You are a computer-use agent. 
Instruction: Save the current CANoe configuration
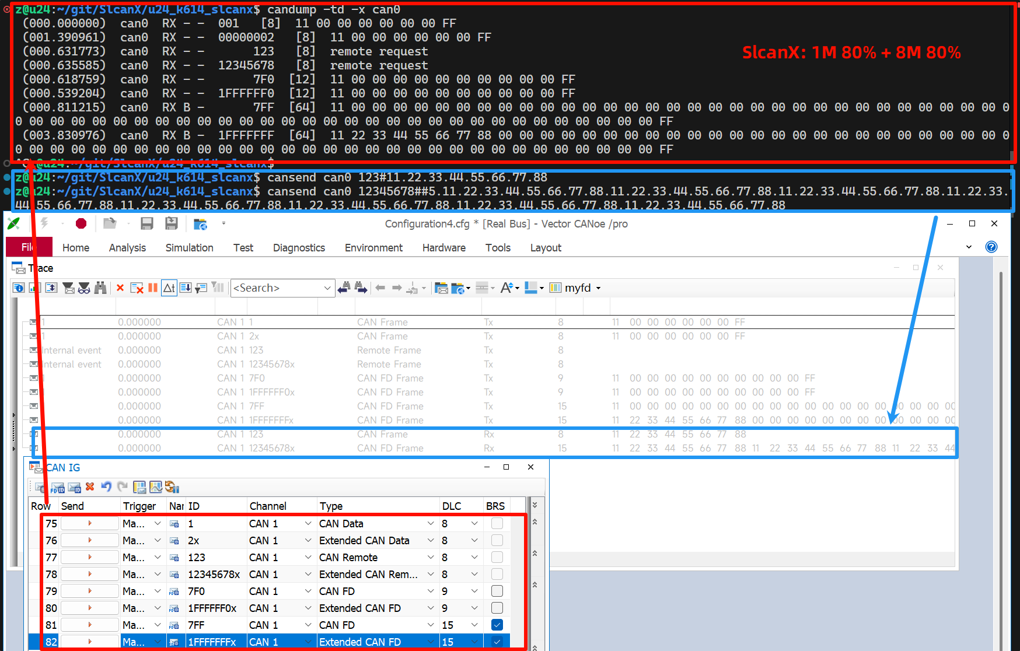[146, 223]
